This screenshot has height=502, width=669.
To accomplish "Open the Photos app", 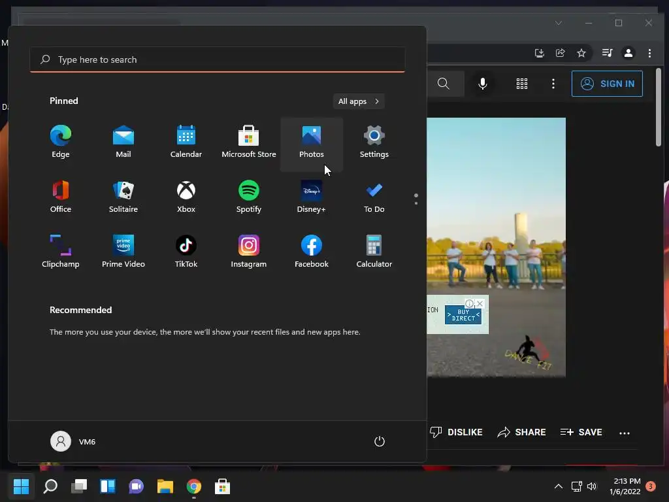I will (x=312, y=143).
